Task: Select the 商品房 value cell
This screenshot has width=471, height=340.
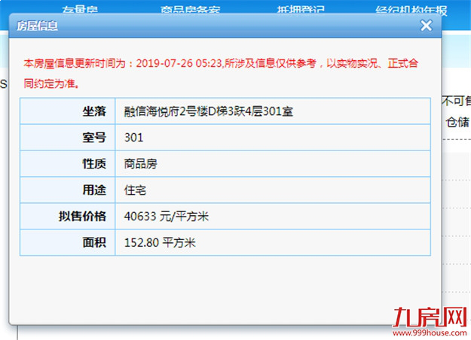Action: click(273, 164)
